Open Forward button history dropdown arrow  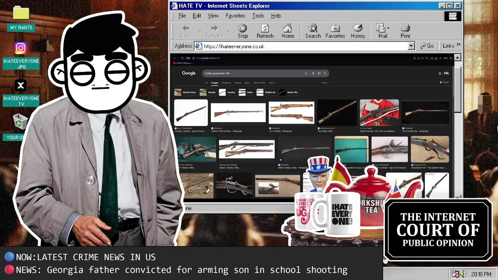229,31
